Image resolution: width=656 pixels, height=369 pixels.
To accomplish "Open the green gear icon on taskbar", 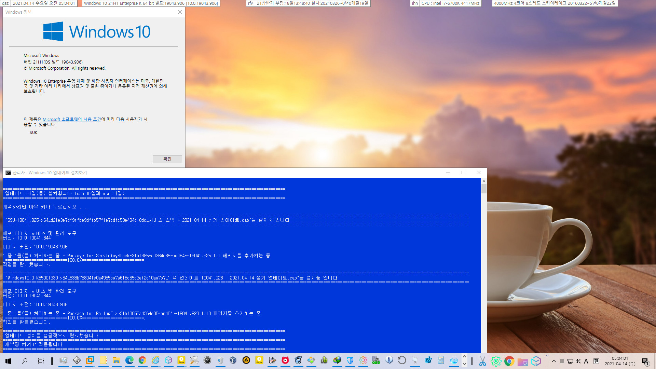I will pyautogui.click(x=496, y=361).
